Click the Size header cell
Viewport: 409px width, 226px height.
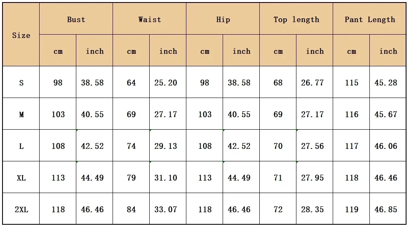[21, 35]
